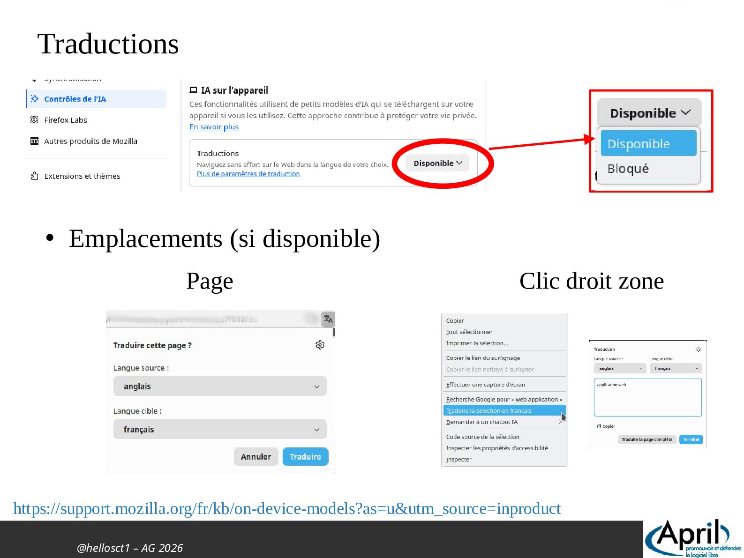Screen dimensions: 744x558
Task: Click the April logo
Action: click(x=693, y=539)
